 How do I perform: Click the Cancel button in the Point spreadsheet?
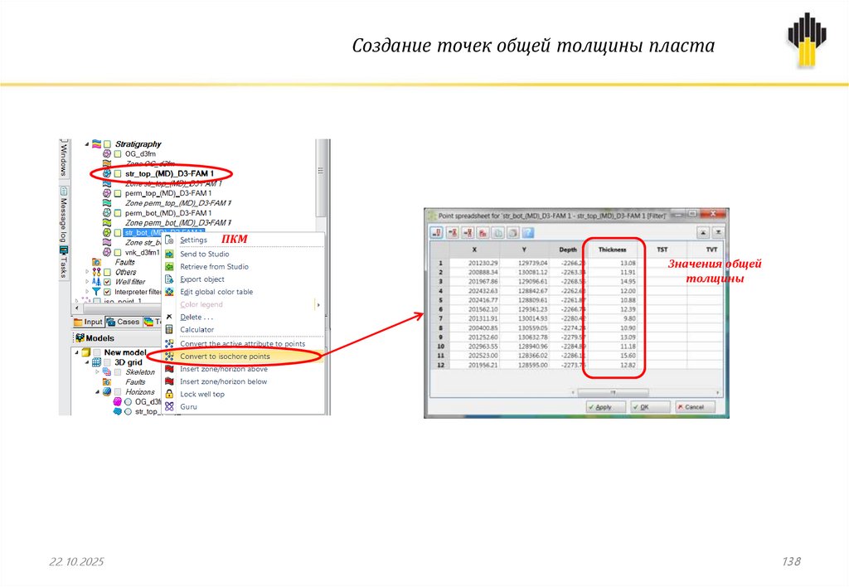(696, 407)
